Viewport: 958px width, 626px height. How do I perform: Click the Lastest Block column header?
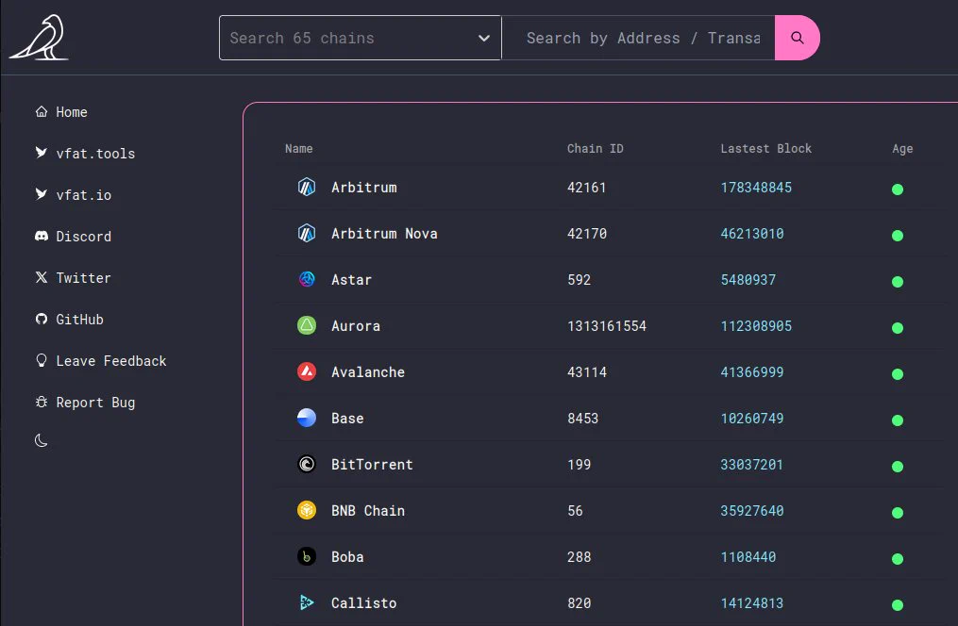(x=766, y=148)
